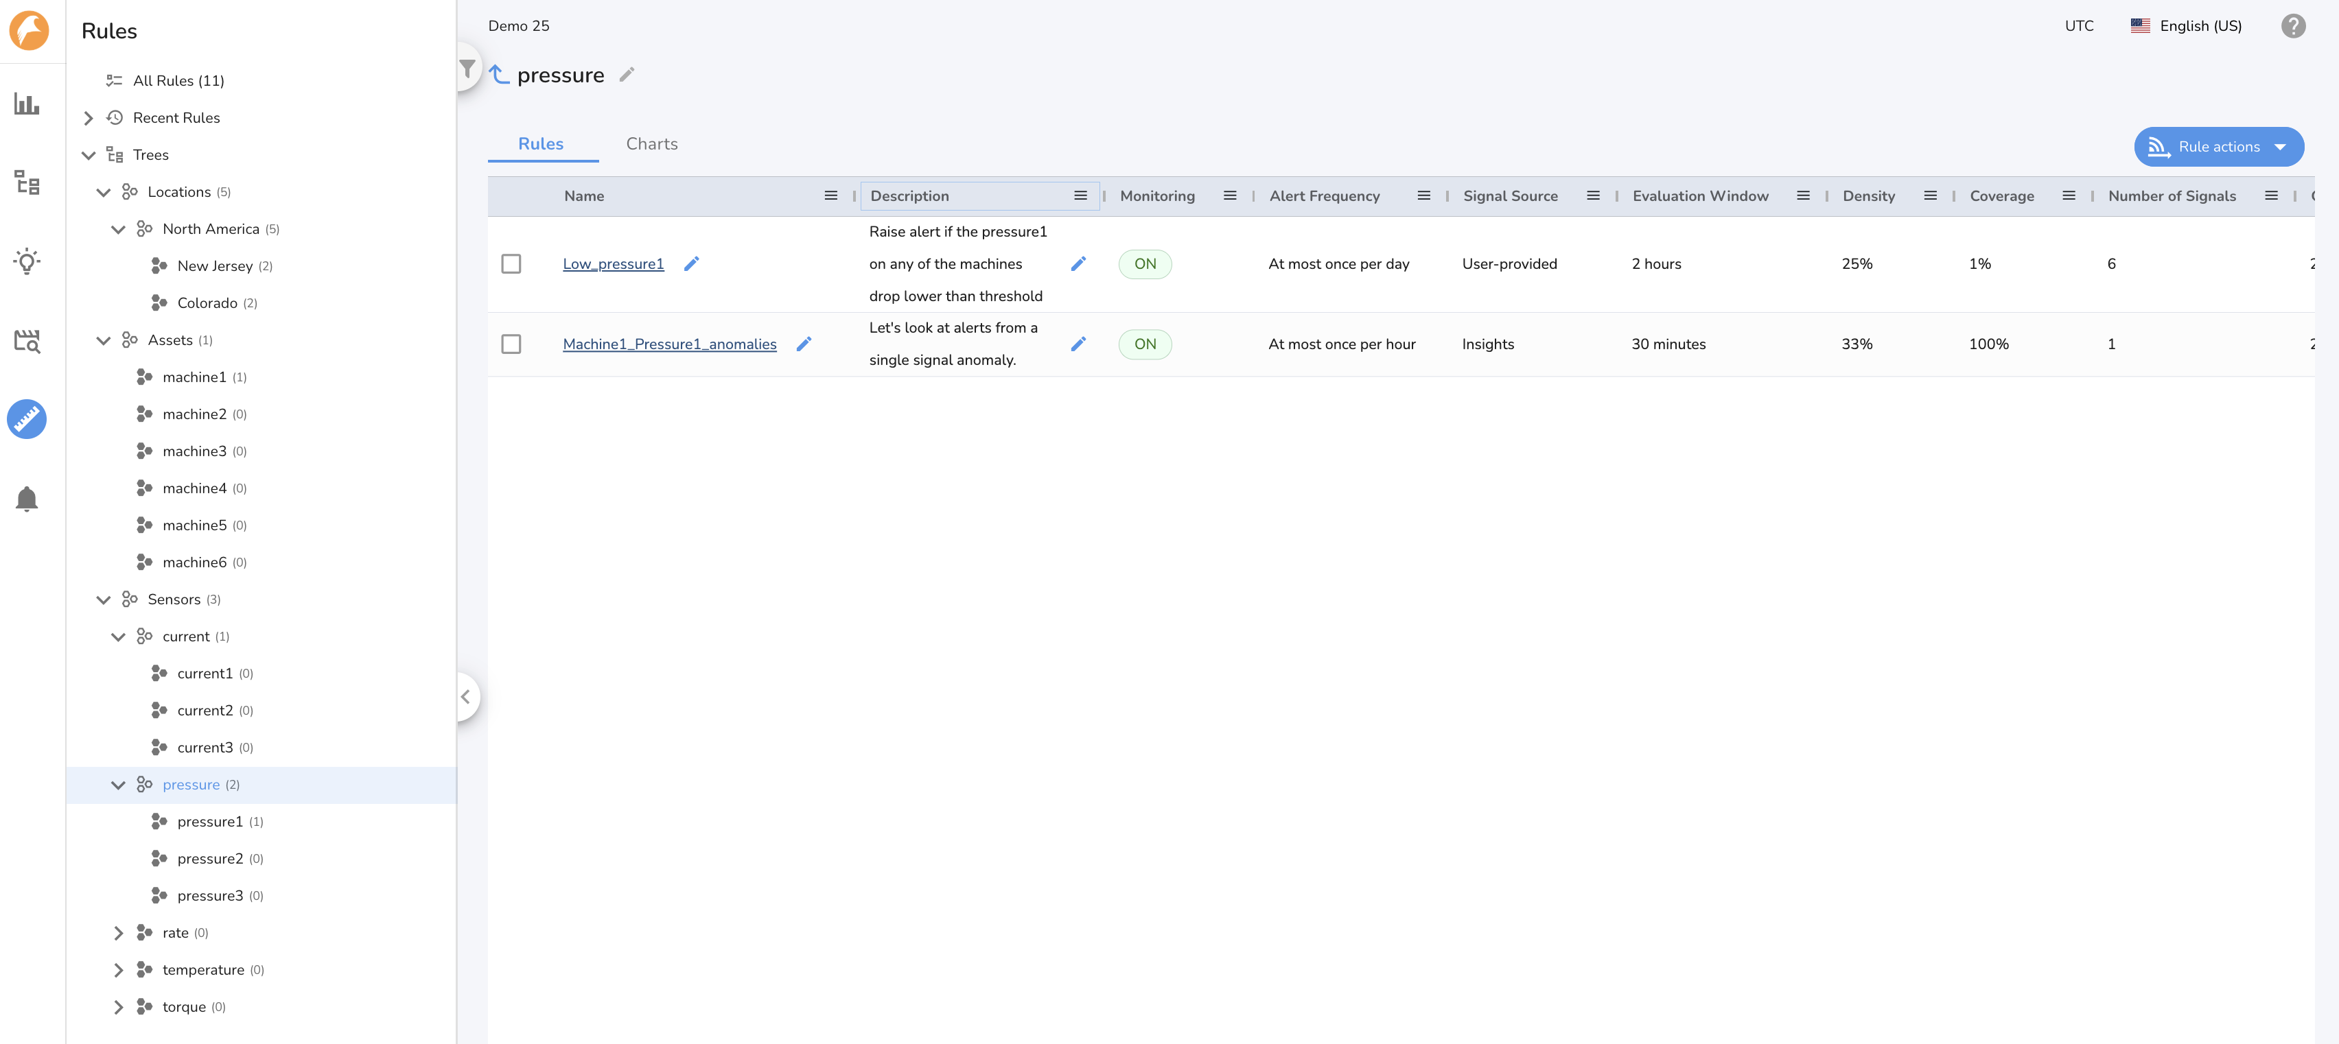2339x1044 pixels.
Task: Open the help question mark icon
Action: click(x=2294, y=25)
